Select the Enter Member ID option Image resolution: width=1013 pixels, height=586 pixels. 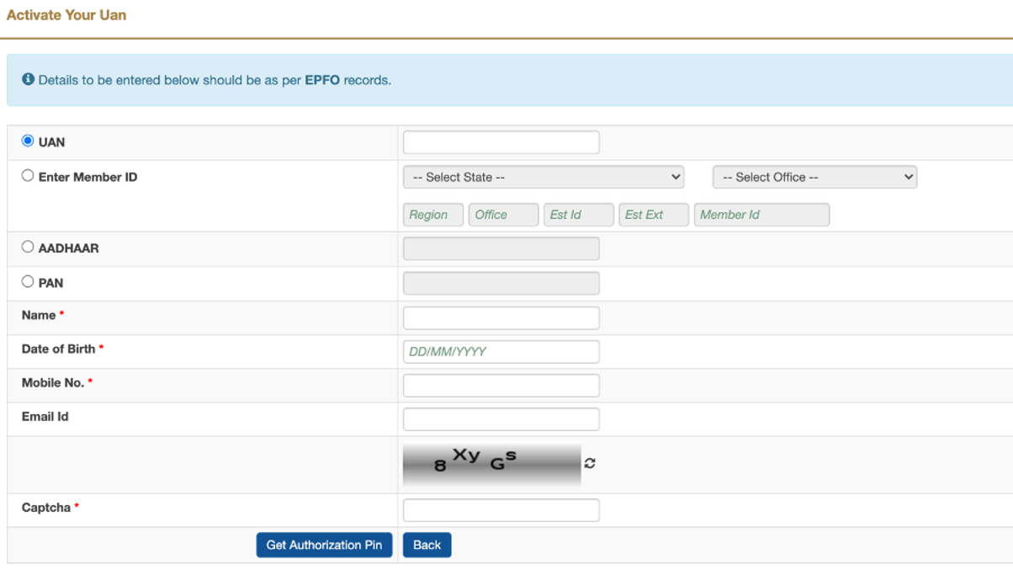(28, 174)
